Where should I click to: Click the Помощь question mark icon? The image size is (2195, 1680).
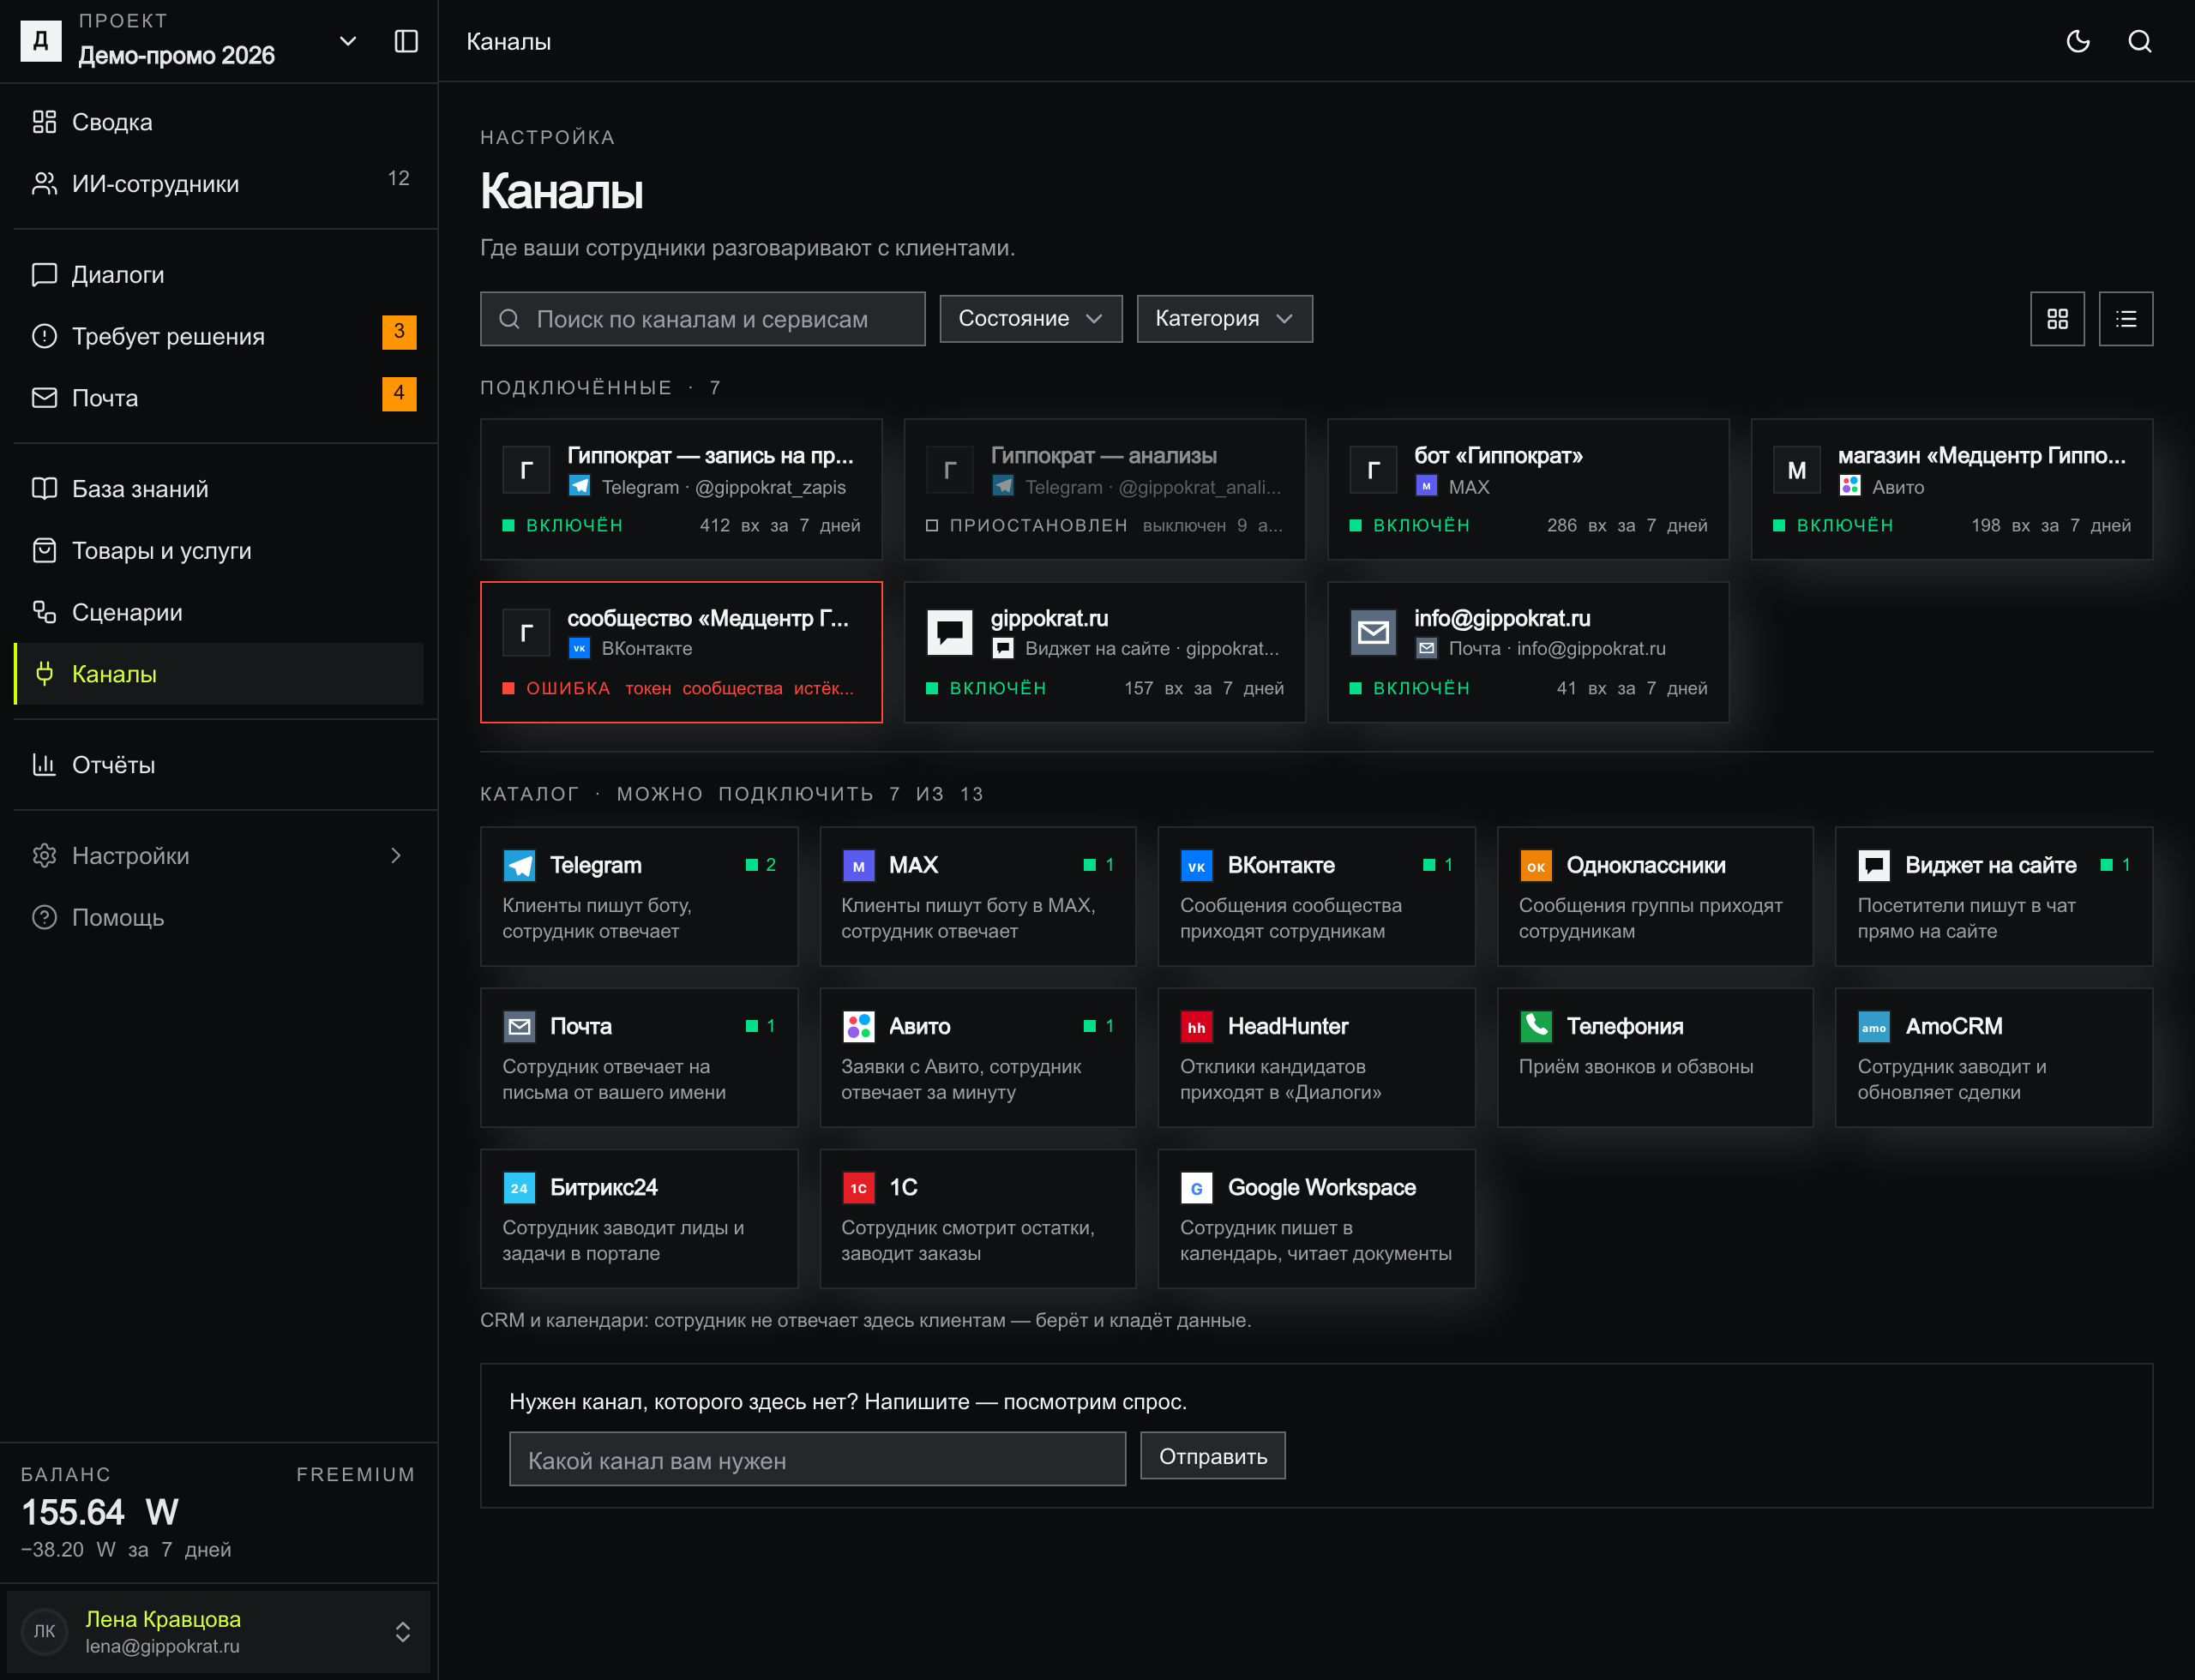click(45, 918)
